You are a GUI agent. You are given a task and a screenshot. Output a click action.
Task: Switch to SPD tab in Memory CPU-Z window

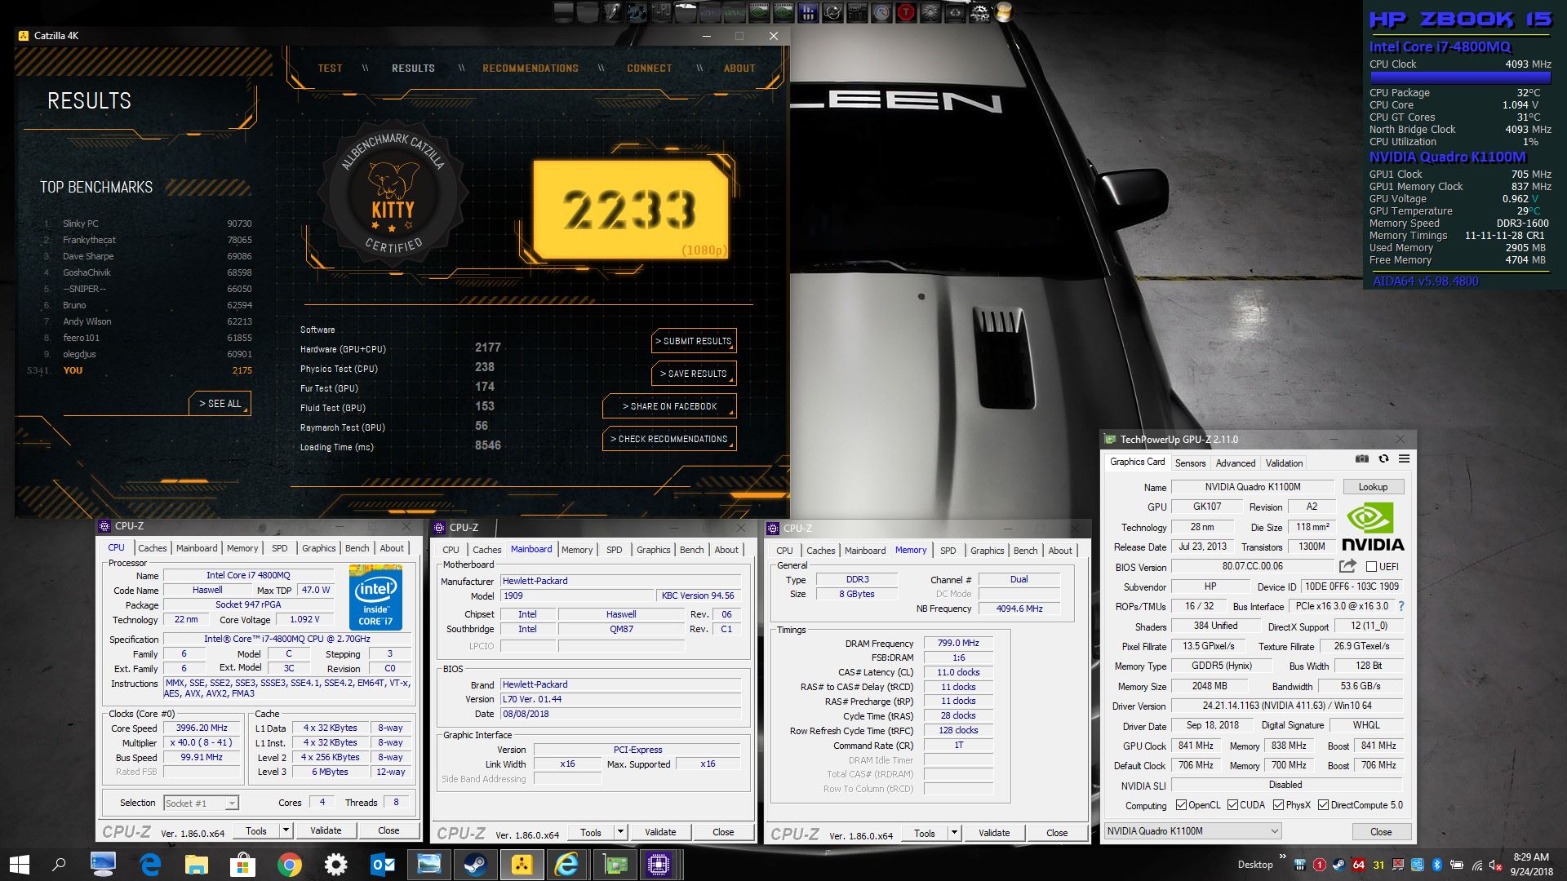948,551
